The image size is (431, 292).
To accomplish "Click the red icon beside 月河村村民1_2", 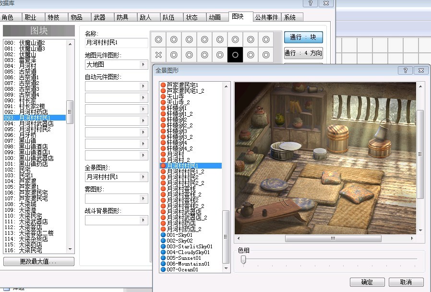I will tap(163, 171).
